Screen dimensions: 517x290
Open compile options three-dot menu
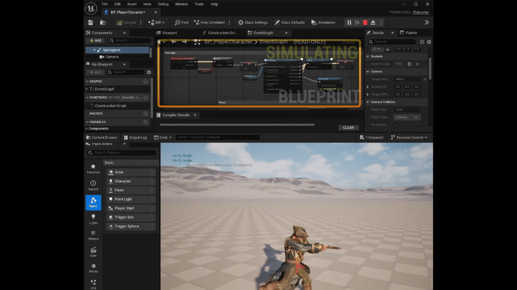[141, 23]
